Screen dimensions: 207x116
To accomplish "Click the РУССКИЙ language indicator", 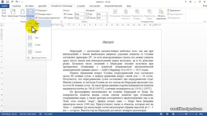I will [x=48, y=114].
